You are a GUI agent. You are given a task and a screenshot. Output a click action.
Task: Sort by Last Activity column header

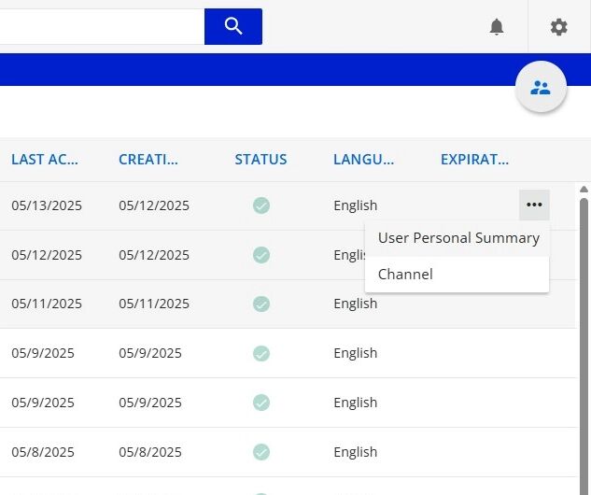coord(45,160)
